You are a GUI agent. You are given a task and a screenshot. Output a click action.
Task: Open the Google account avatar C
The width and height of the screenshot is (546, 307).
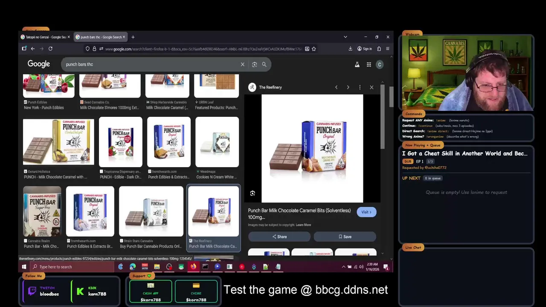[x=380, y=64]
